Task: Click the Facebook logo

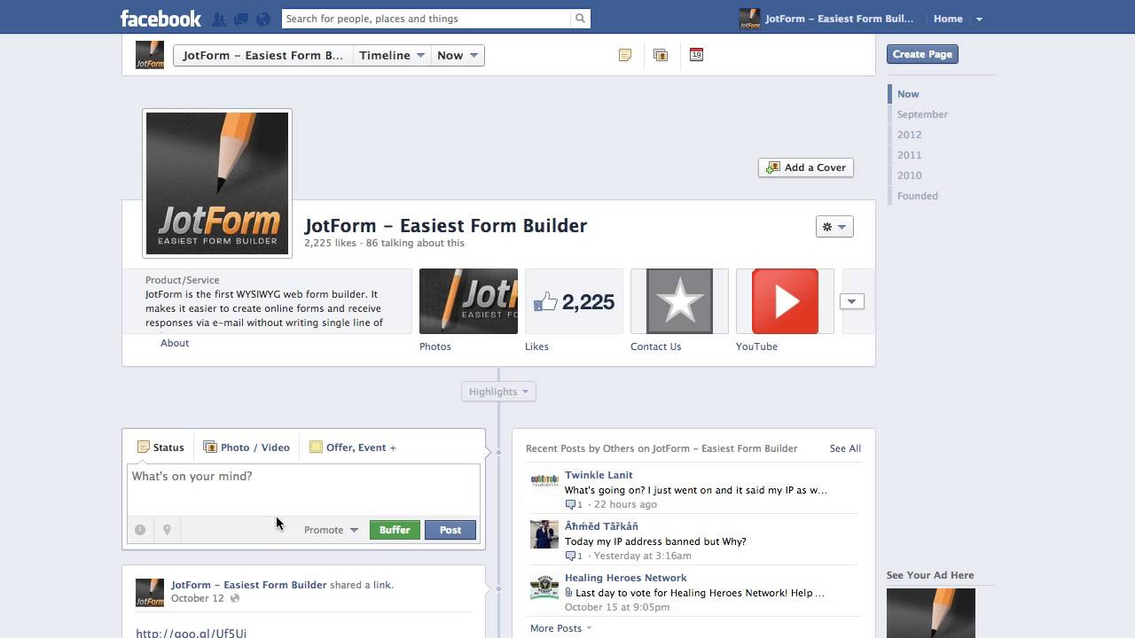Action: pos(160,19)
